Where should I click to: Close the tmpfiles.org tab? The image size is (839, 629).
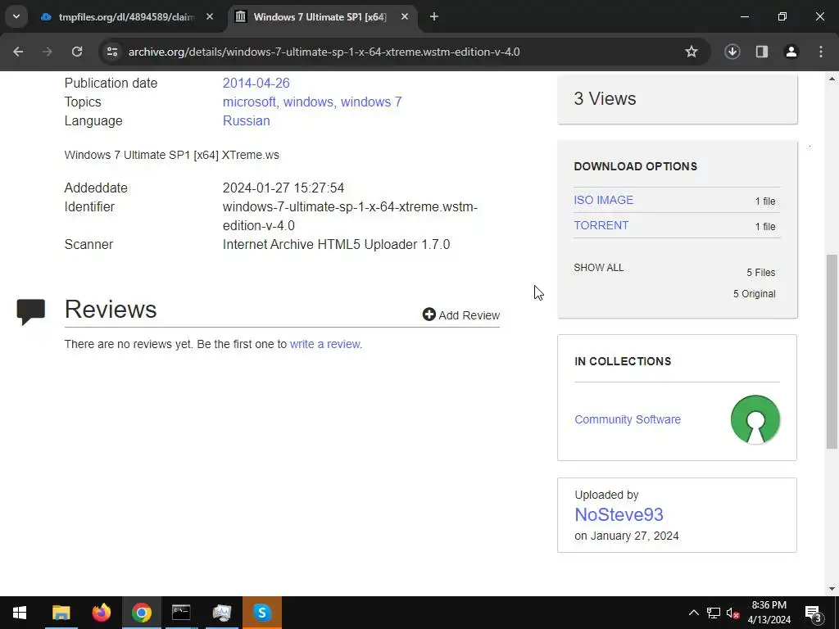(210, 17)
